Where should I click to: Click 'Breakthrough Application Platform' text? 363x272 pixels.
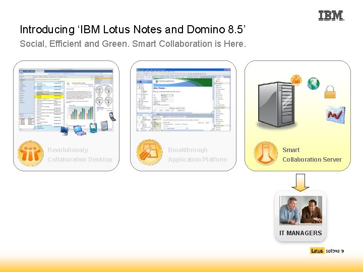click(197, 155)
